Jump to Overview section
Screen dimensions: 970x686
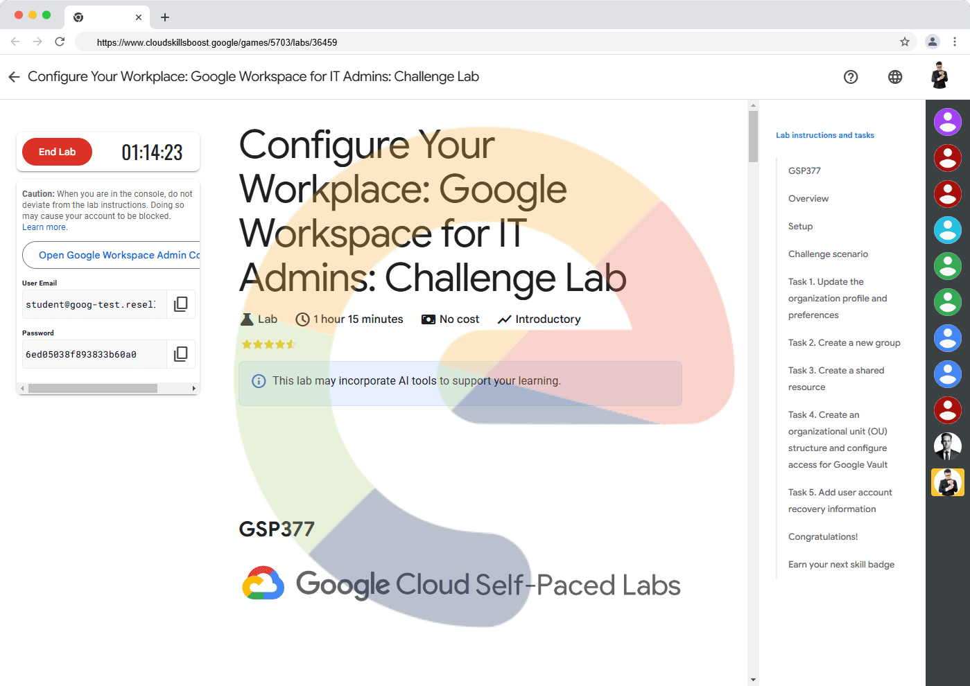(x=808, y=198)
